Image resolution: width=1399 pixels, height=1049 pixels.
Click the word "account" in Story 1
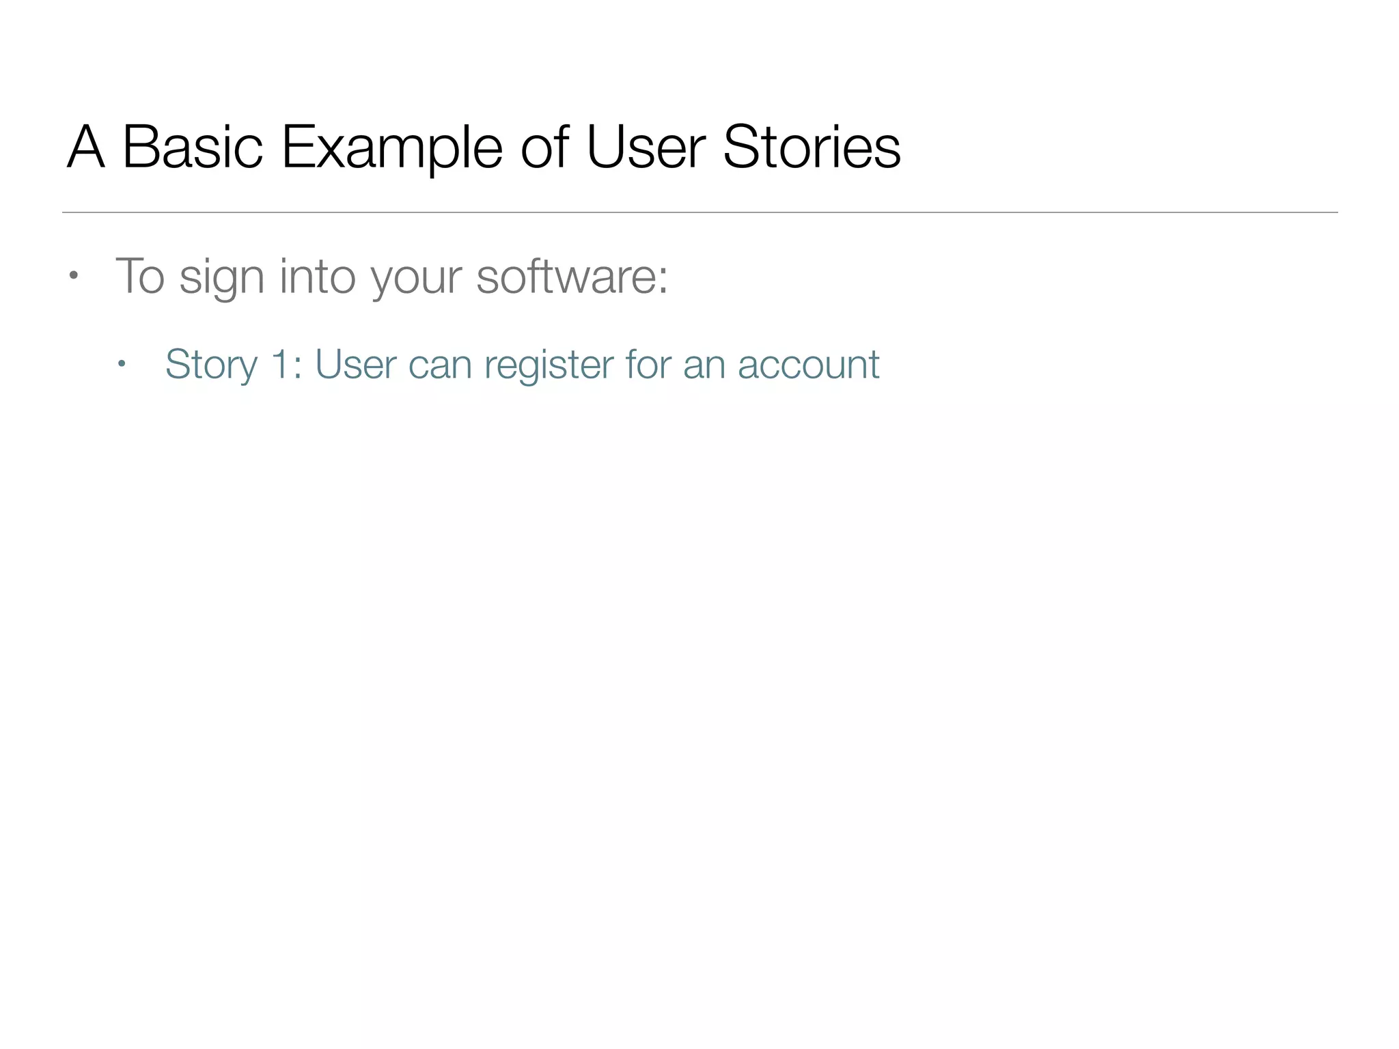pos(808,364)
